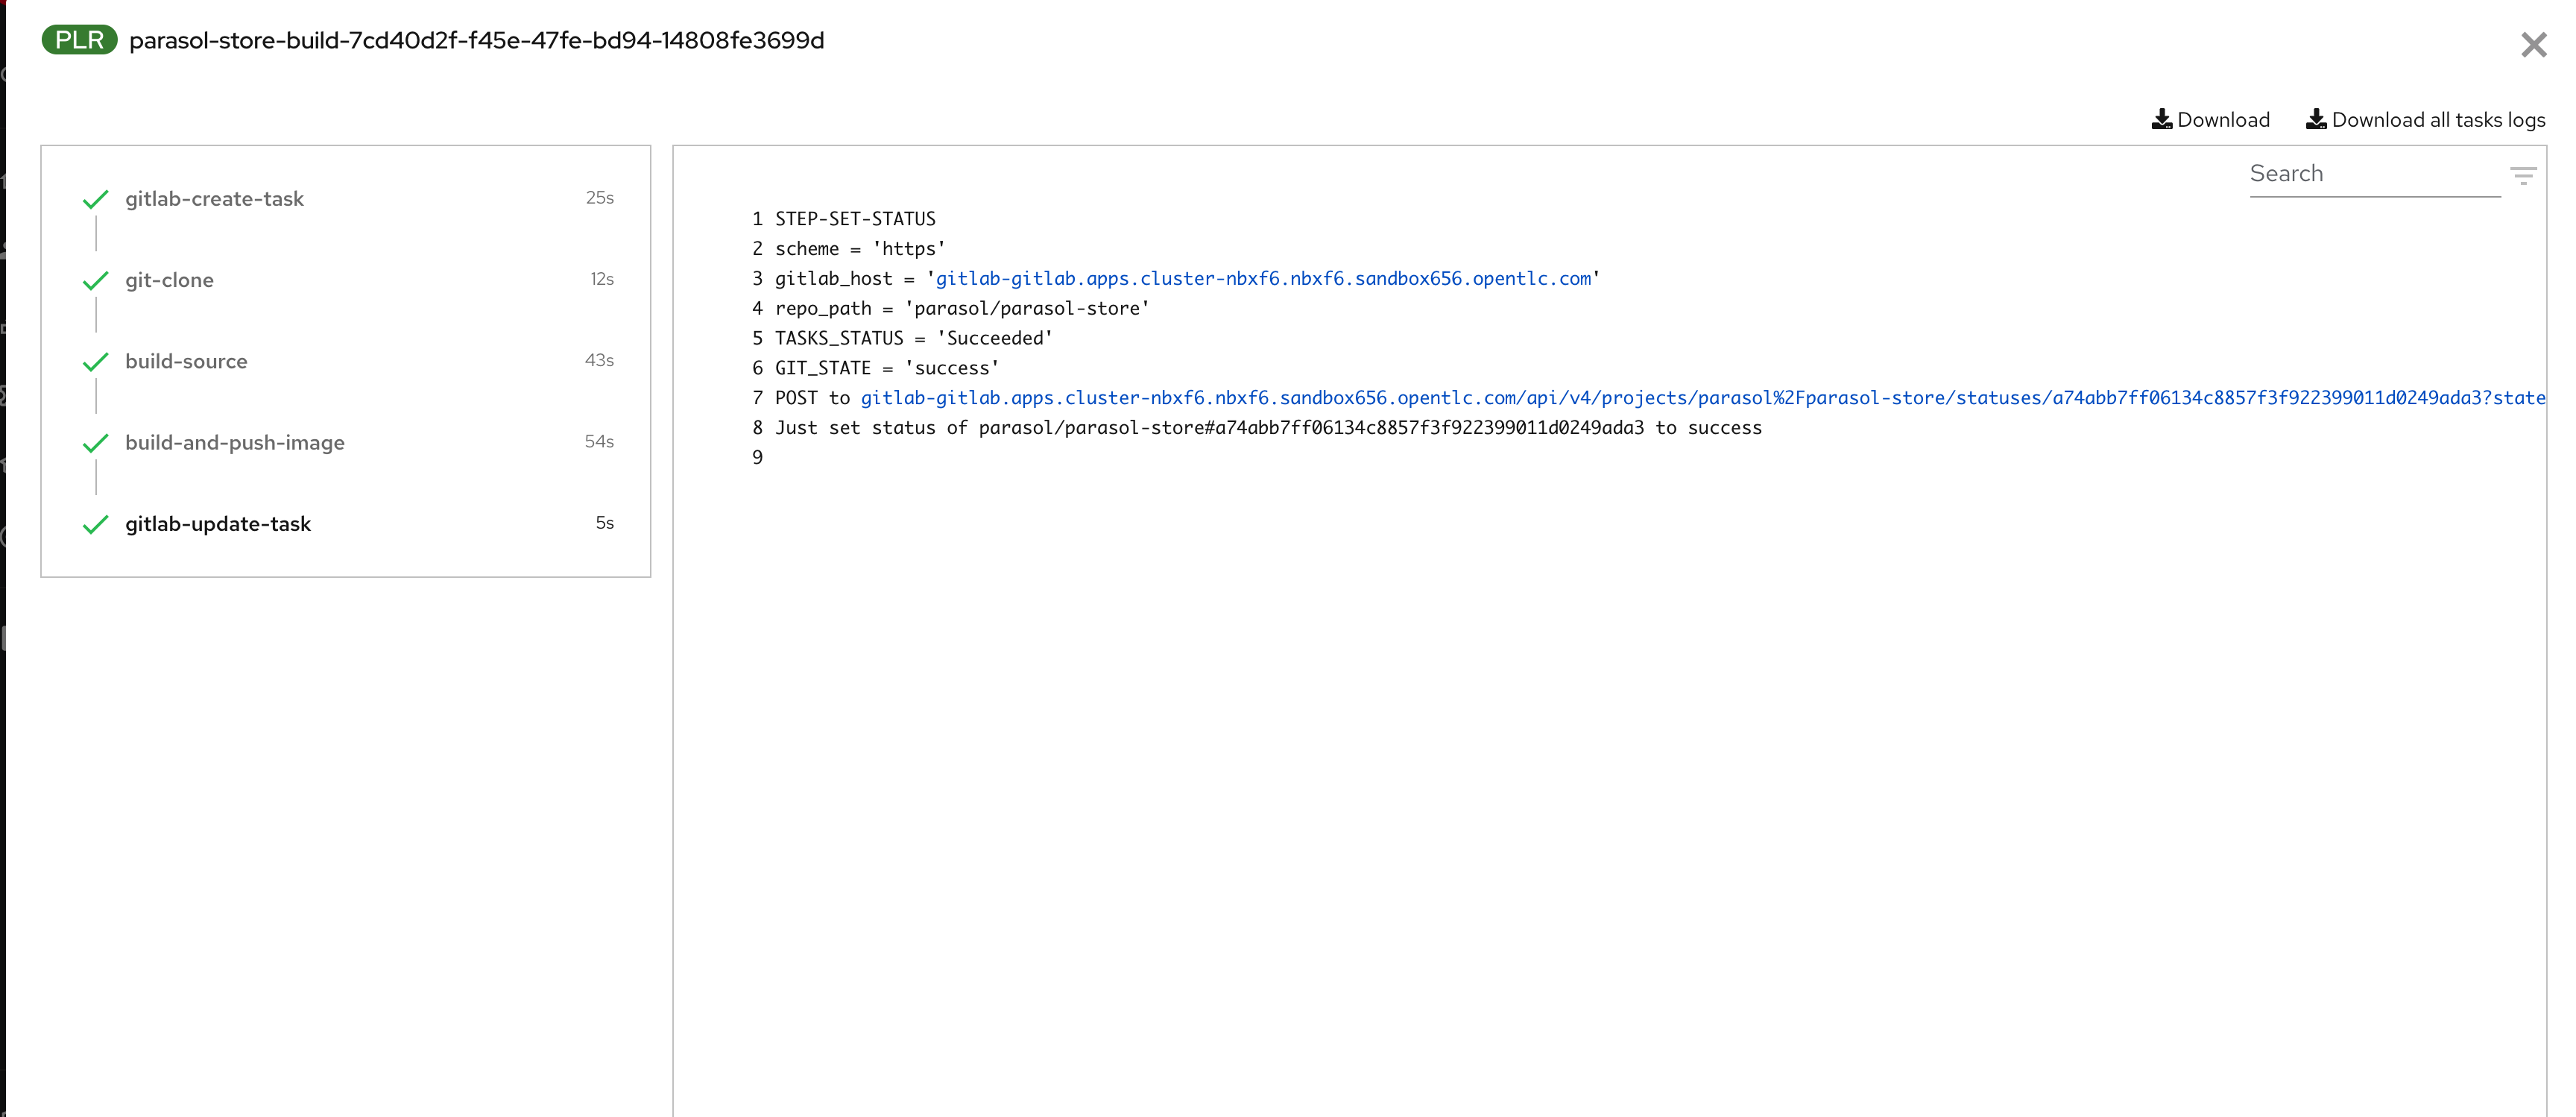The image size is (2576, 1117).
Task: Click the 5s duration for gitlab-update-task
Action: [x=605, y=523]
